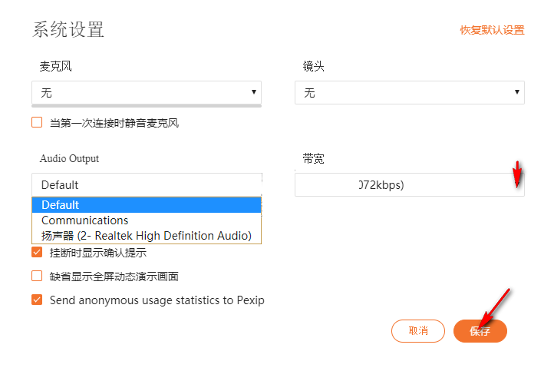Click the Audio Output label
554x381 pixels.
click(70, 158)
